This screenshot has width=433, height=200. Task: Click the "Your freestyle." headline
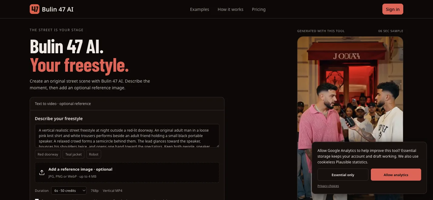coord(79,65)
